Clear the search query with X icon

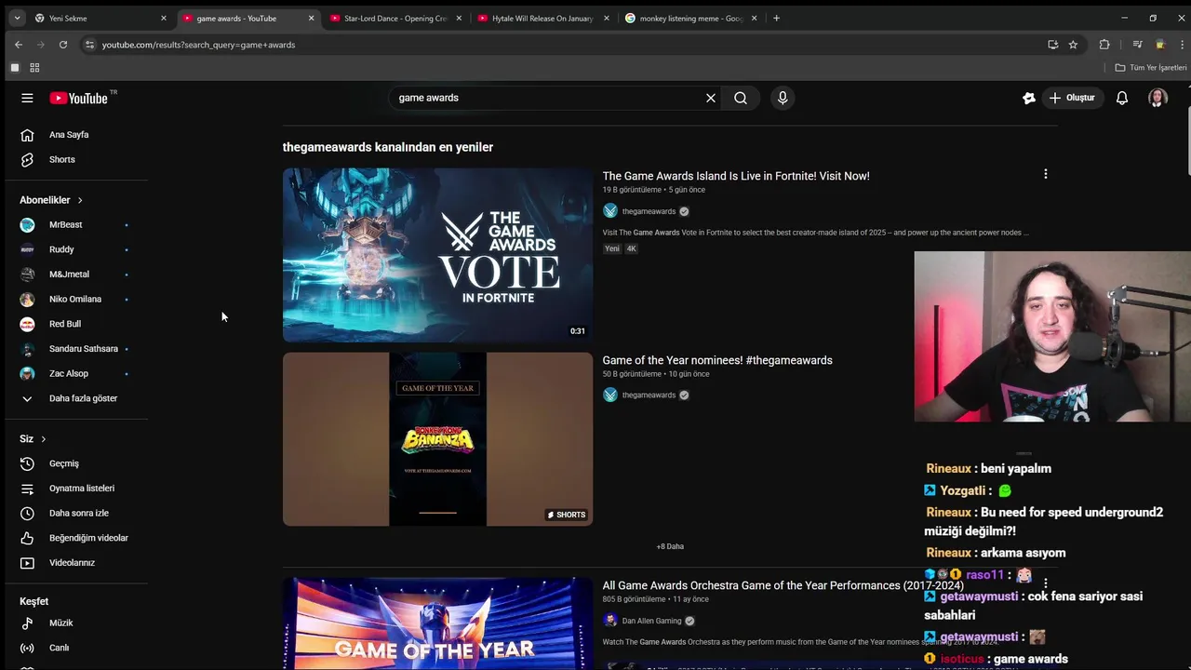[x=711, y=98]
